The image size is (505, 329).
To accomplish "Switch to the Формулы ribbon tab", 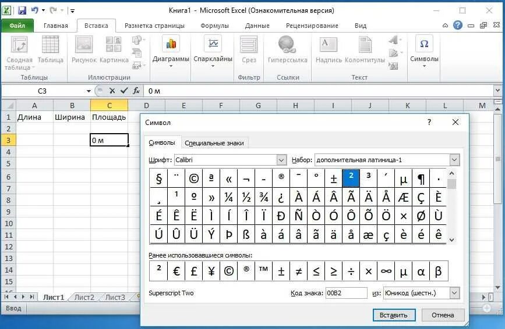I will (x=214, y=26).
